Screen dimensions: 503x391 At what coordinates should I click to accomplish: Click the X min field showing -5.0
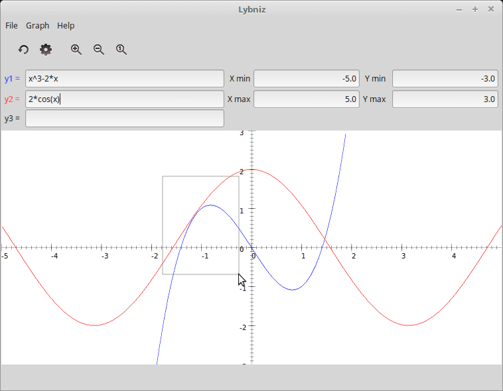tap(307, 79)
